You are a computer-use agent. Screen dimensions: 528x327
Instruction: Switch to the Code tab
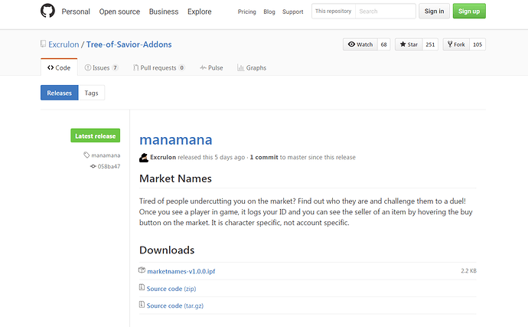(58, 67)
